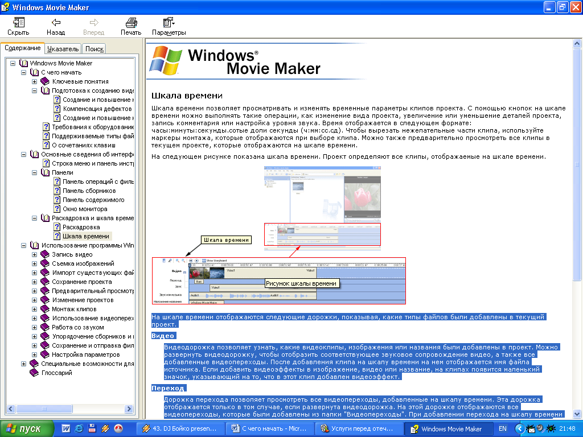Select 'Сохранение и отправка фильмов' entry

pos(93,345)
